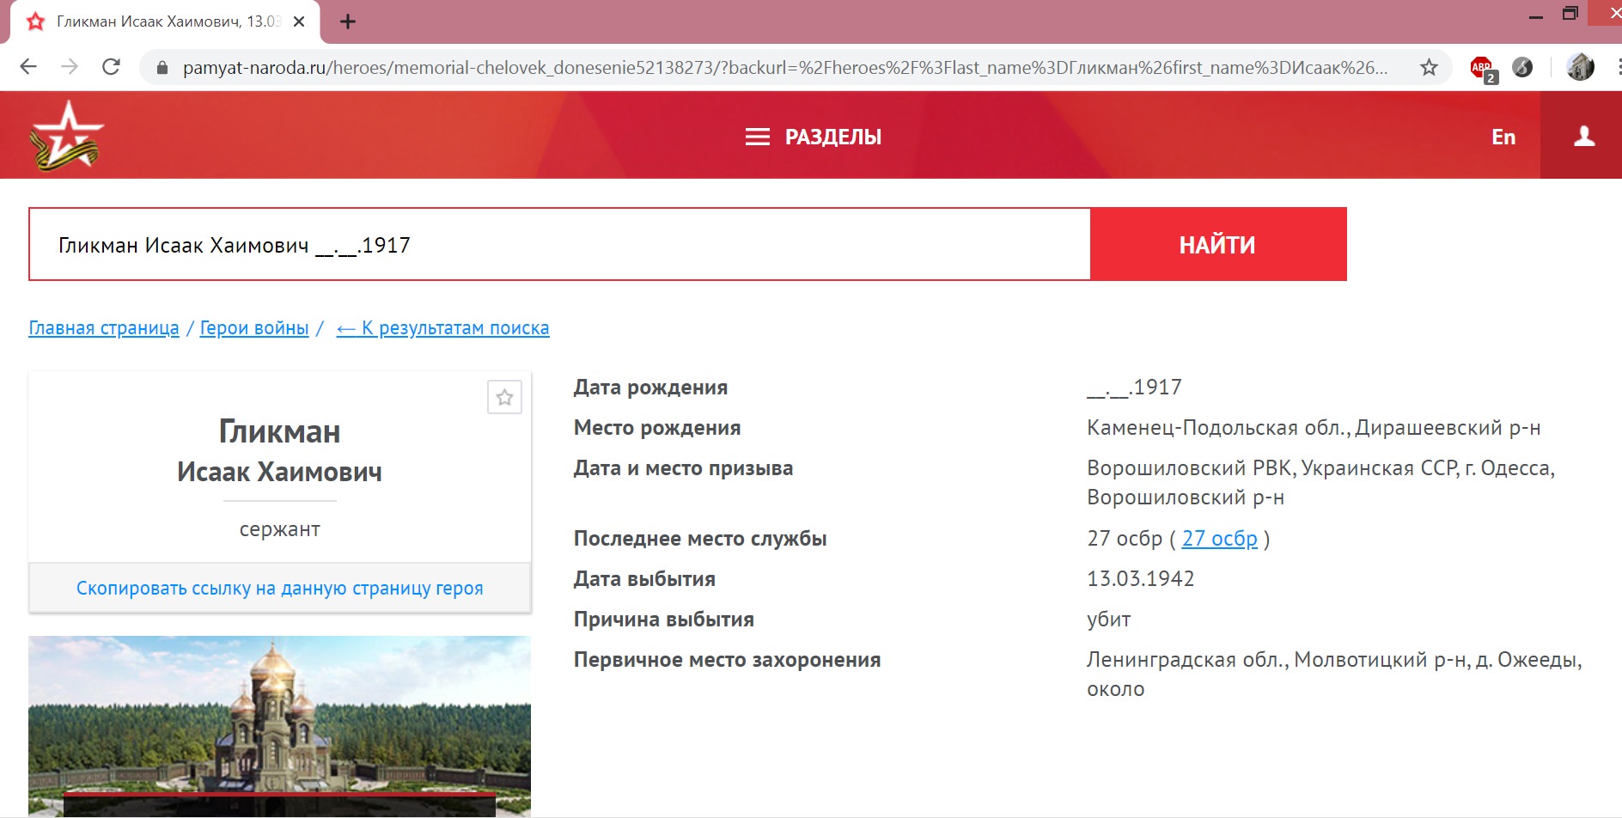Click the browser back arrow
The height and width of the screenshot is (818, 1622).
(28, 67)
